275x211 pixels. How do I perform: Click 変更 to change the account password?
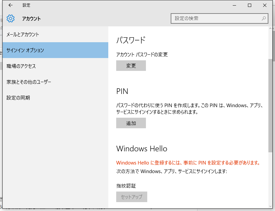point(131,66)
